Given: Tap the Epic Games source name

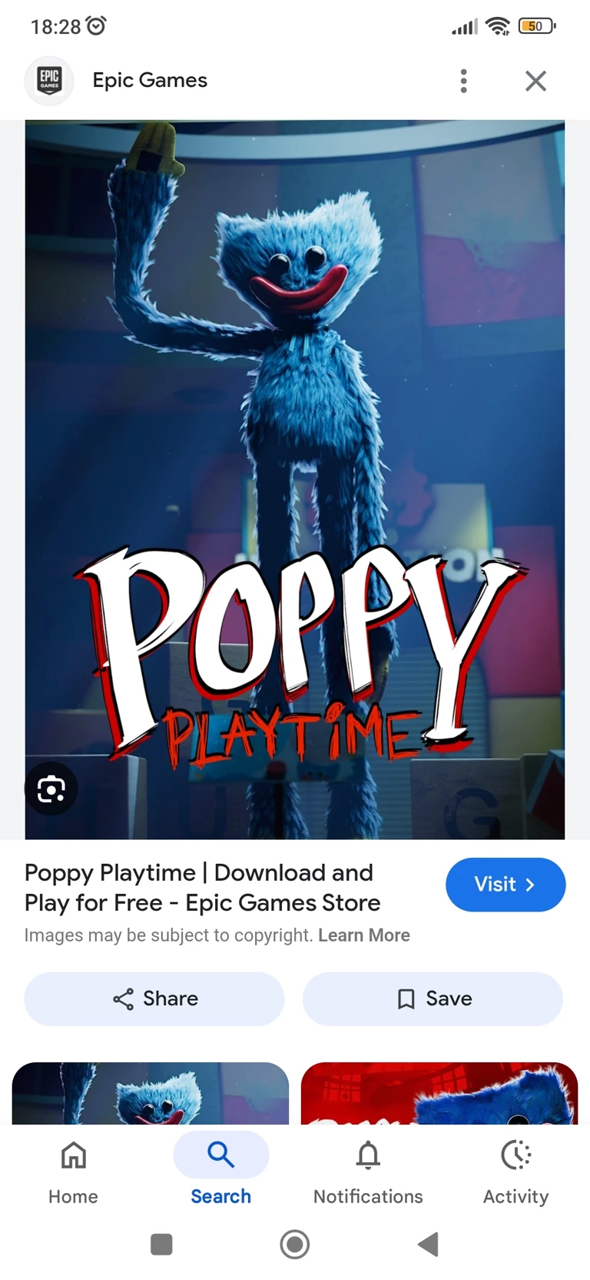Looking at the screenshot, I should click(150, 80).
